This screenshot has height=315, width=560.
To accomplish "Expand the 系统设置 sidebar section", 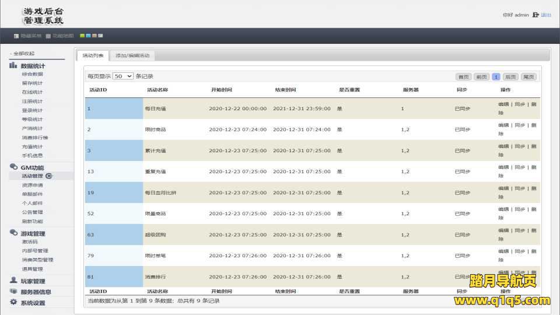I will pos(33,303).
